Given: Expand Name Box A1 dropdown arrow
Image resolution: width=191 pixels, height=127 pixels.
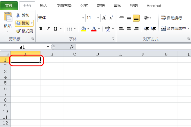Looking at the screenshot, I should (48, 47).
